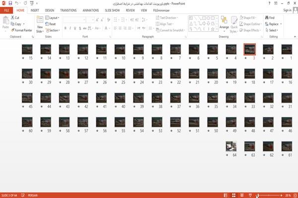Click Slide Show icon in the status bar
The image size is (298, 198).
point(250,195)
